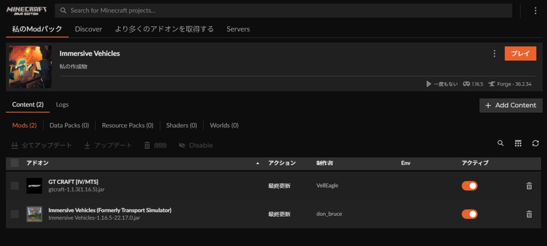Click the アクティブ column header
The width and height of the screenshot is (547, 246).
pyautogui.click(x=475, y=163)
